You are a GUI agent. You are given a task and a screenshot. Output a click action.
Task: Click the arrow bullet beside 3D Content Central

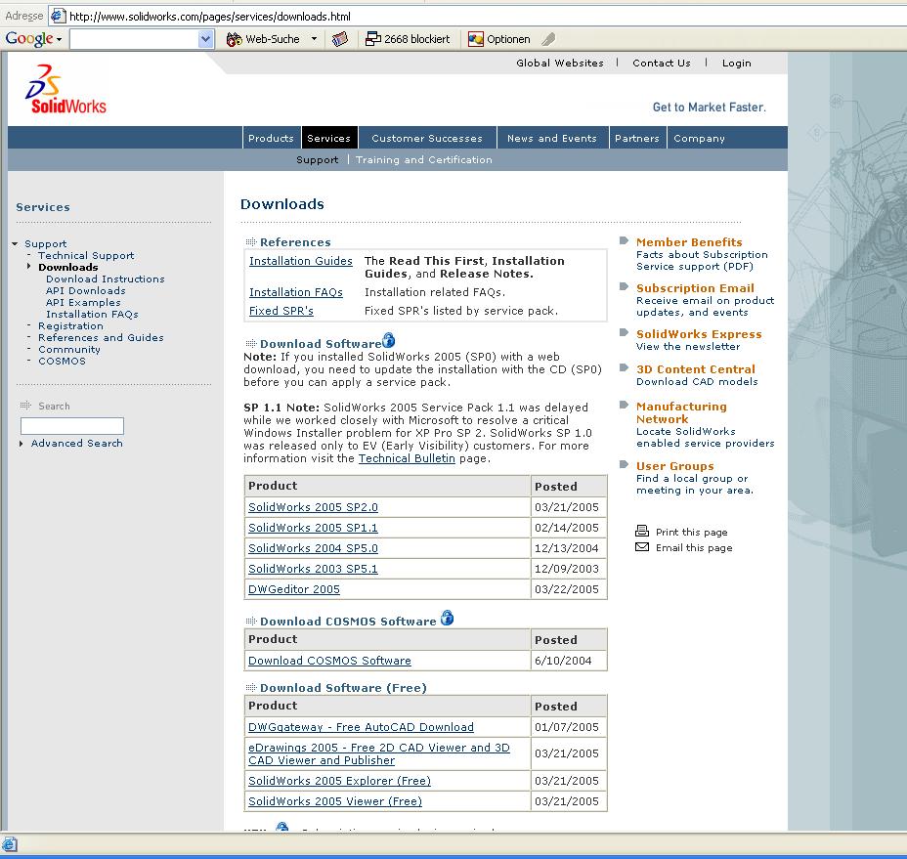click(624, 367)
